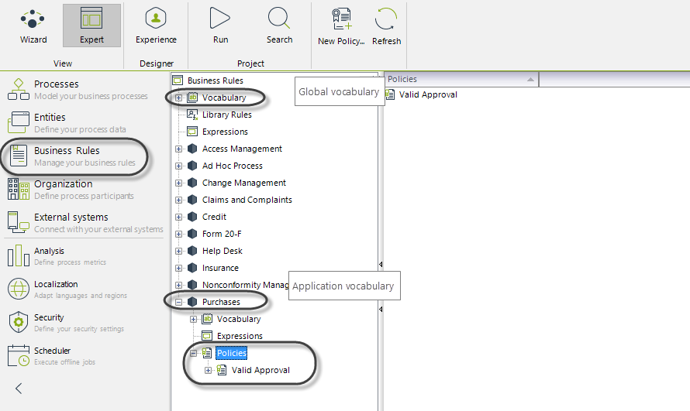Screen dimensions: 690x411
Task: Click the Change Management application icon
Action: point(192,183)
